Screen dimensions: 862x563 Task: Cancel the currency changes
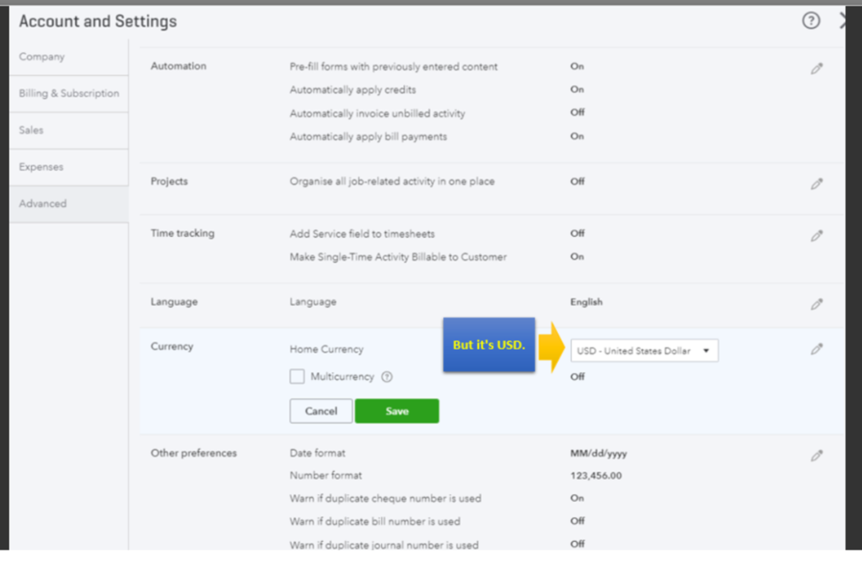(321, 411)
